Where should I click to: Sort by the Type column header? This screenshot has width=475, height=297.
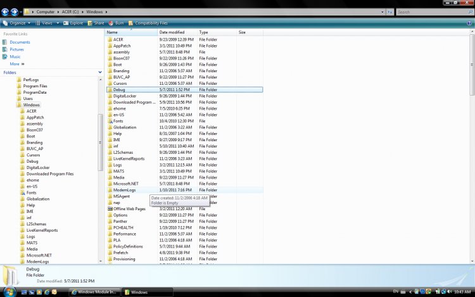(x=217, y=32)
